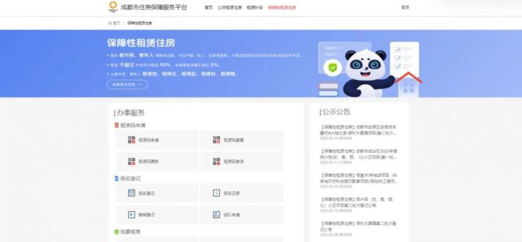Screen dimensions: 522x242
Task: Click the blue icon beside 报名登记 heading
Action: coord(117,178)
